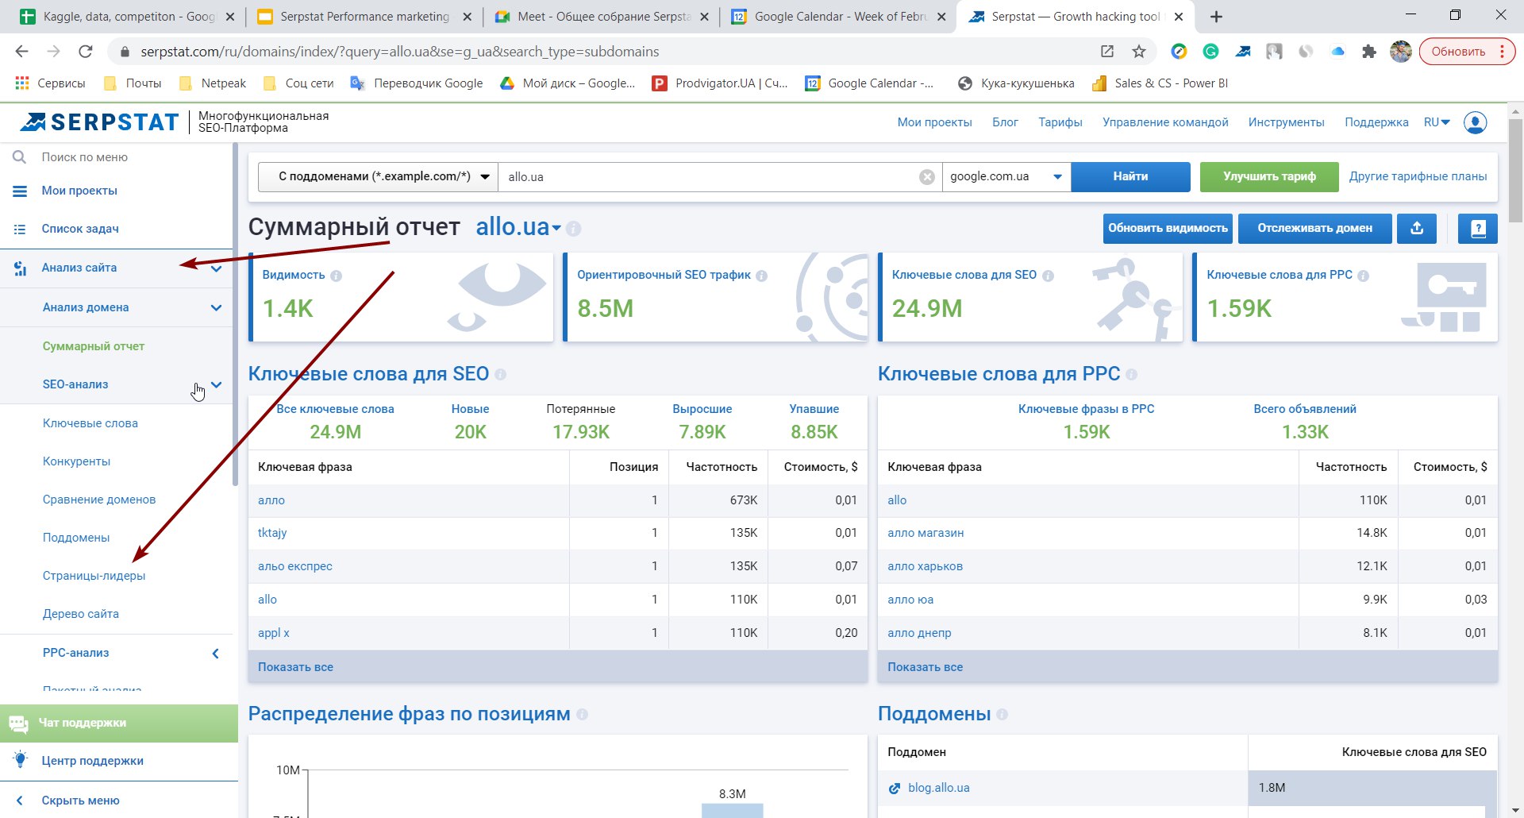
Task: Open Ключевые слова sidebar item
Action: click(90, 423)
